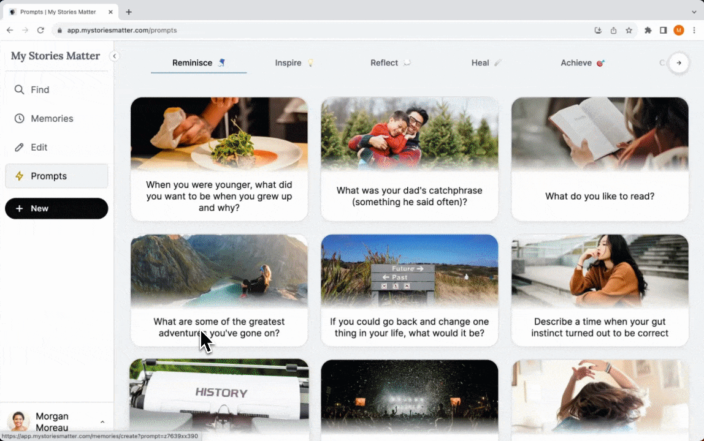Screen dimensions: 704x441
Task: Click the HISTORY typewriter photo card
Action: (219, 397)
